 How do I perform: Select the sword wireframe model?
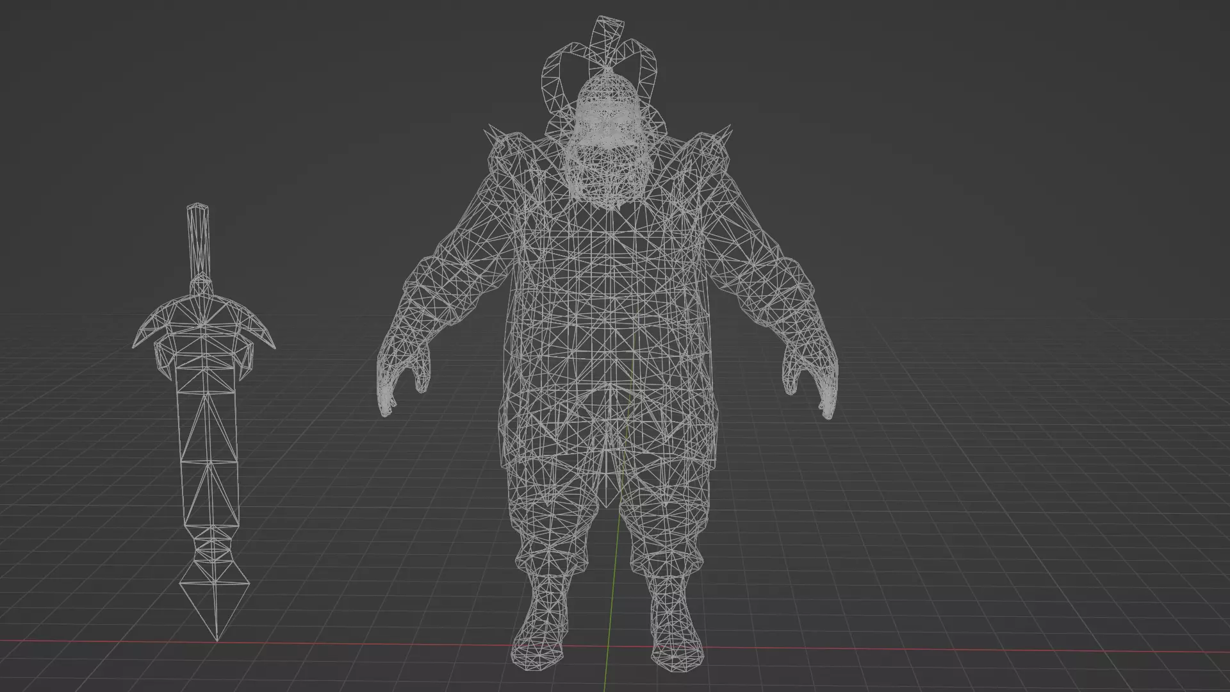[204, 423]
